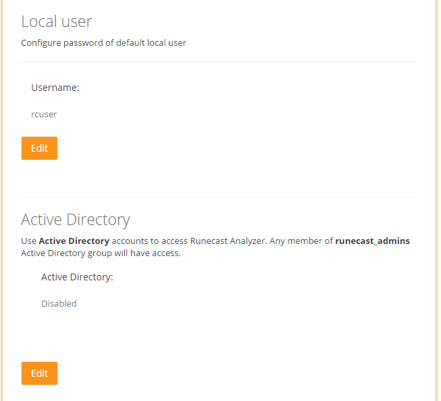Click the word 'accounts' in Active Directory description
This screenshot has height=401, width=441.
[x=130, y=241]
